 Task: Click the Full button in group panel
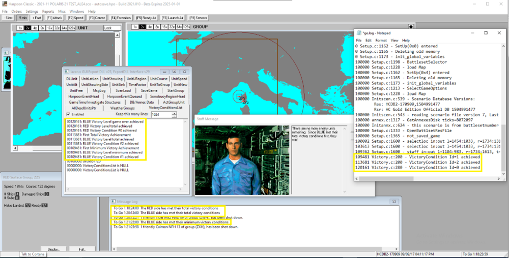tap(82, 249)
